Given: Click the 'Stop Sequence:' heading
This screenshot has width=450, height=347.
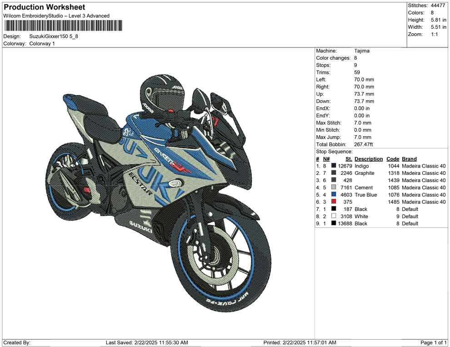Looking at the screenshot, I should 334,152.
